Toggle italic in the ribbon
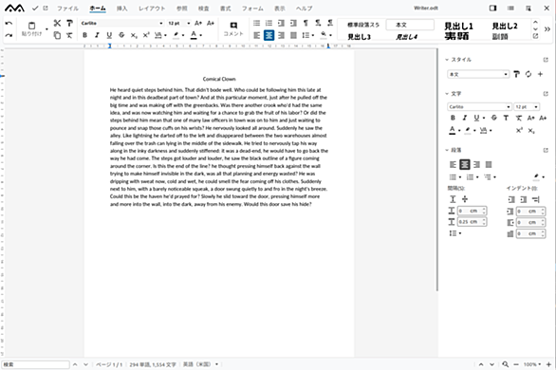Screen dimensions: 556x370 [97, 35]
